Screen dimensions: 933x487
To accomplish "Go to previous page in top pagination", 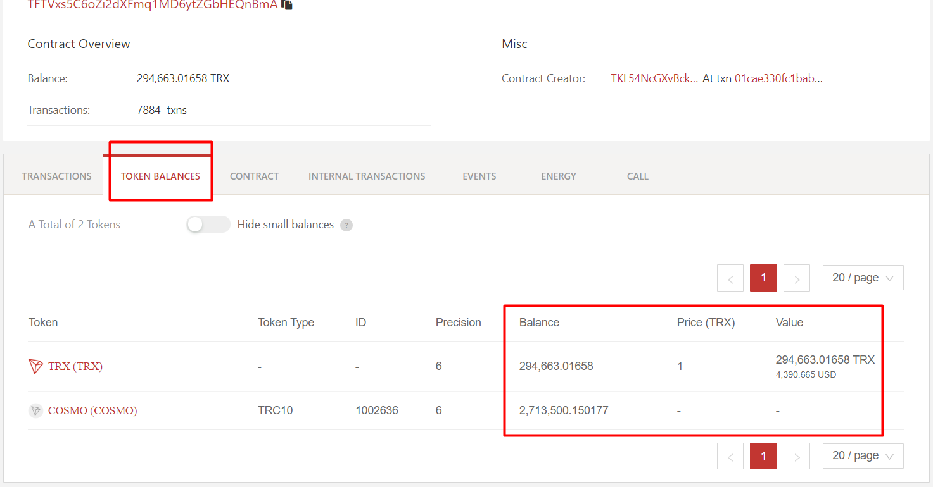I will click(730, 278).
